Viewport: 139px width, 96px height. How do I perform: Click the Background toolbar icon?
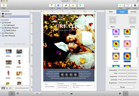coord(80,5)
